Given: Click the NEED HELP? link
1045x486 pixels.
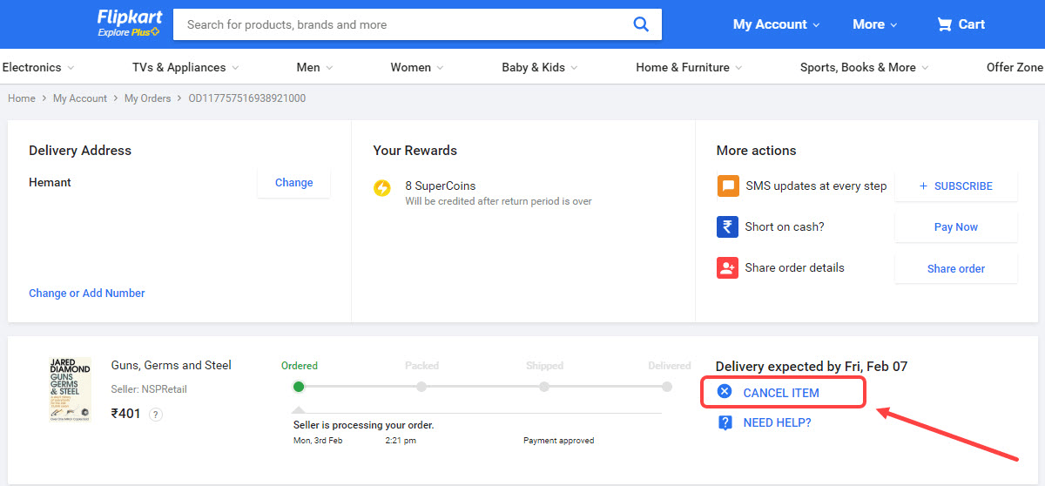Looking at the screenshot, I should click(x=777, y=422).
